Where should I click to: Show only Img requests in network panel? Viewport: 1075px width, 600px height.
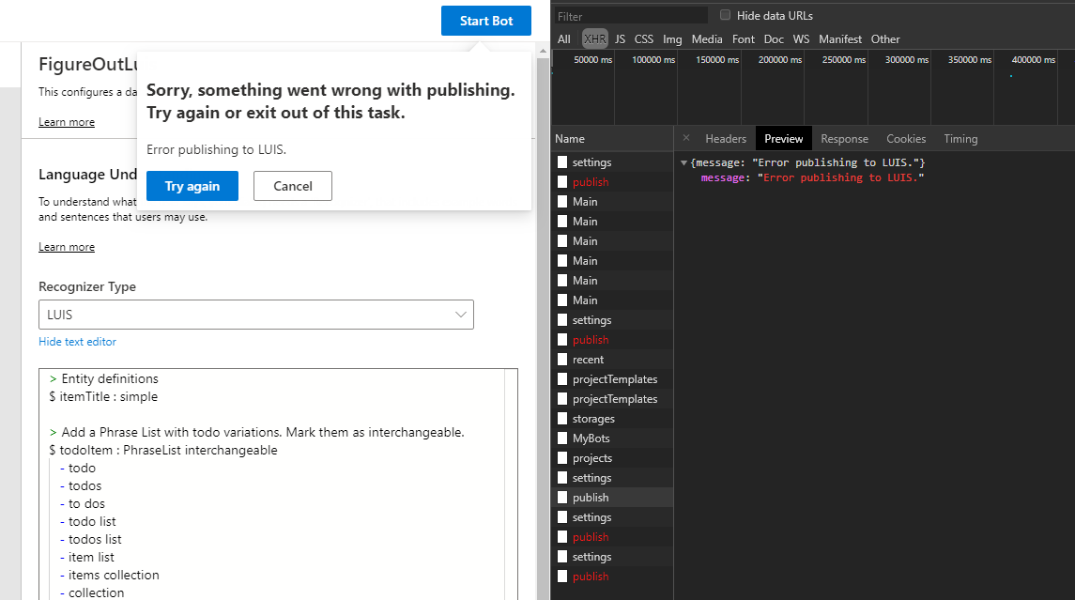tap(672, 38)
